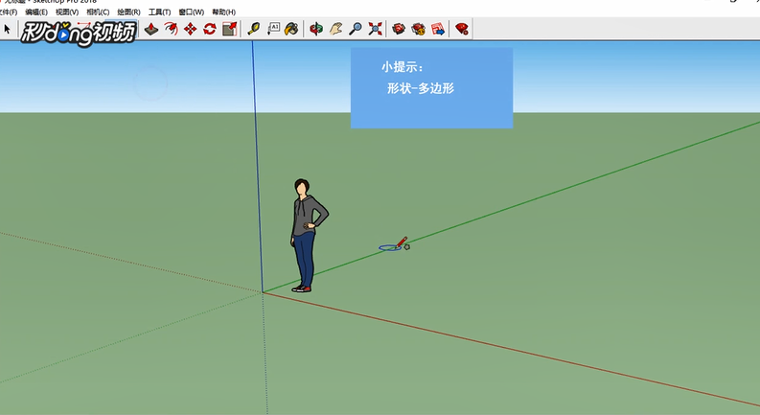760x415 pixels.
Task: Open the 编辑(E) menu
Action: [x=36, y=12]
